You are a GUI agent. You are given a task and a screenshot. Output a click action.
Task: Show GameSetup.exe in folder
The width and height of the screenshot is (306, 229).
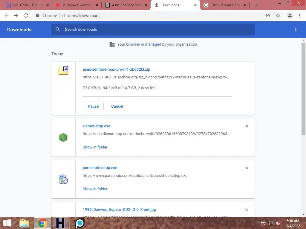(95, 147)
